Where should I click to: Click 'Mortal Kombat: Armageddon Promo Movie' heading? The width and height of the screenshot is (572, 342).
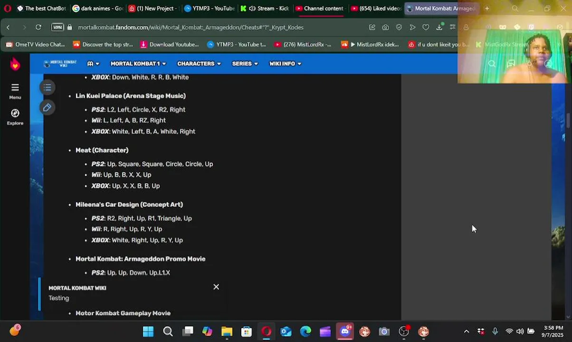coord(141,259)
